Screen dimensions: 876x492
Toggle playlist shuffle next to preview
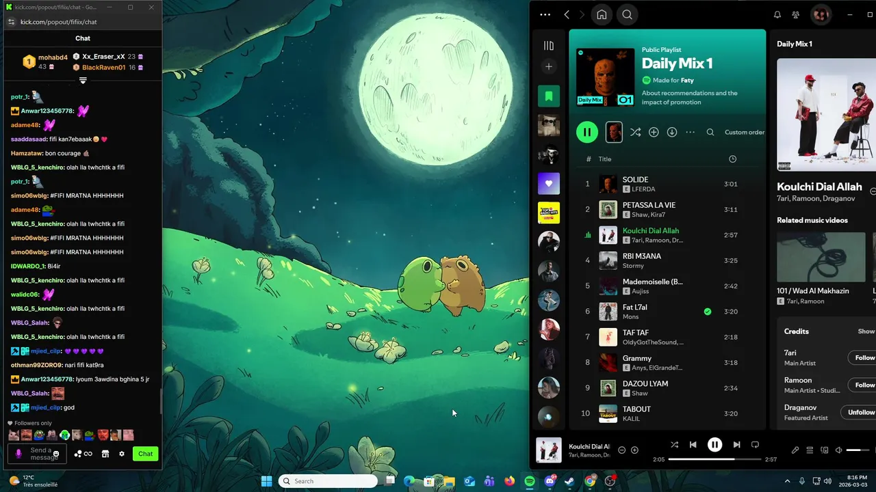point(636,132)
